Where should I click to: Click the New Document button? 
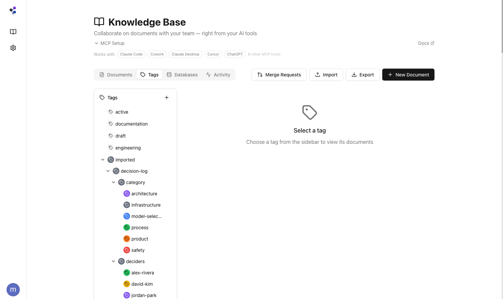(x=408, y=74)
